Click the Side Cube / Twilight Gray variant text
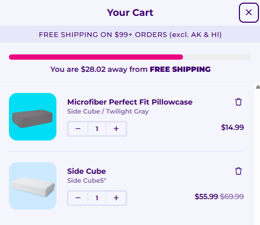The height and width of the screenshot is (225, 260). [108, 111]
